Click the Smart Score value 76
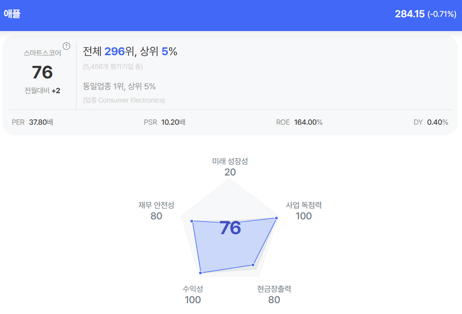The image size is (462, 314). (x=42, y=72)
